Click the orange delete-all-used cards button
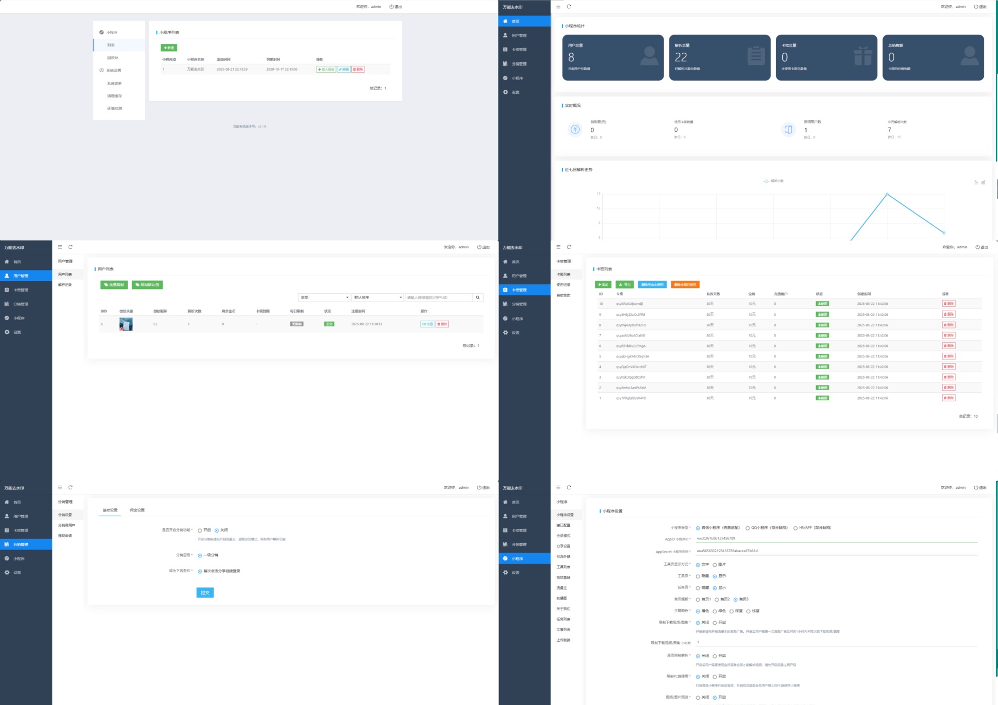The width and height of the screenshot is (998, 705). pos(685,285)
